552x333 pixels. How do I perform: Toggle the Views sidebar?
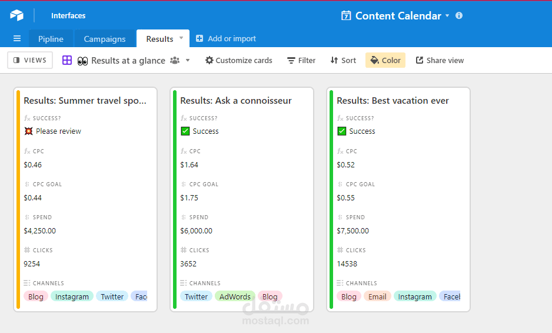[x=30, y=60]
